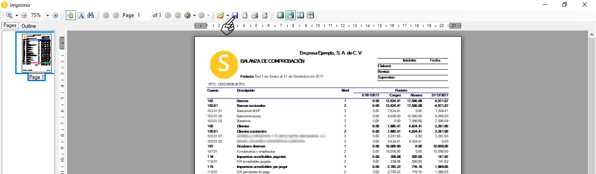Jump to the last page
Viewport: 596px width, 174px height.
177,15
